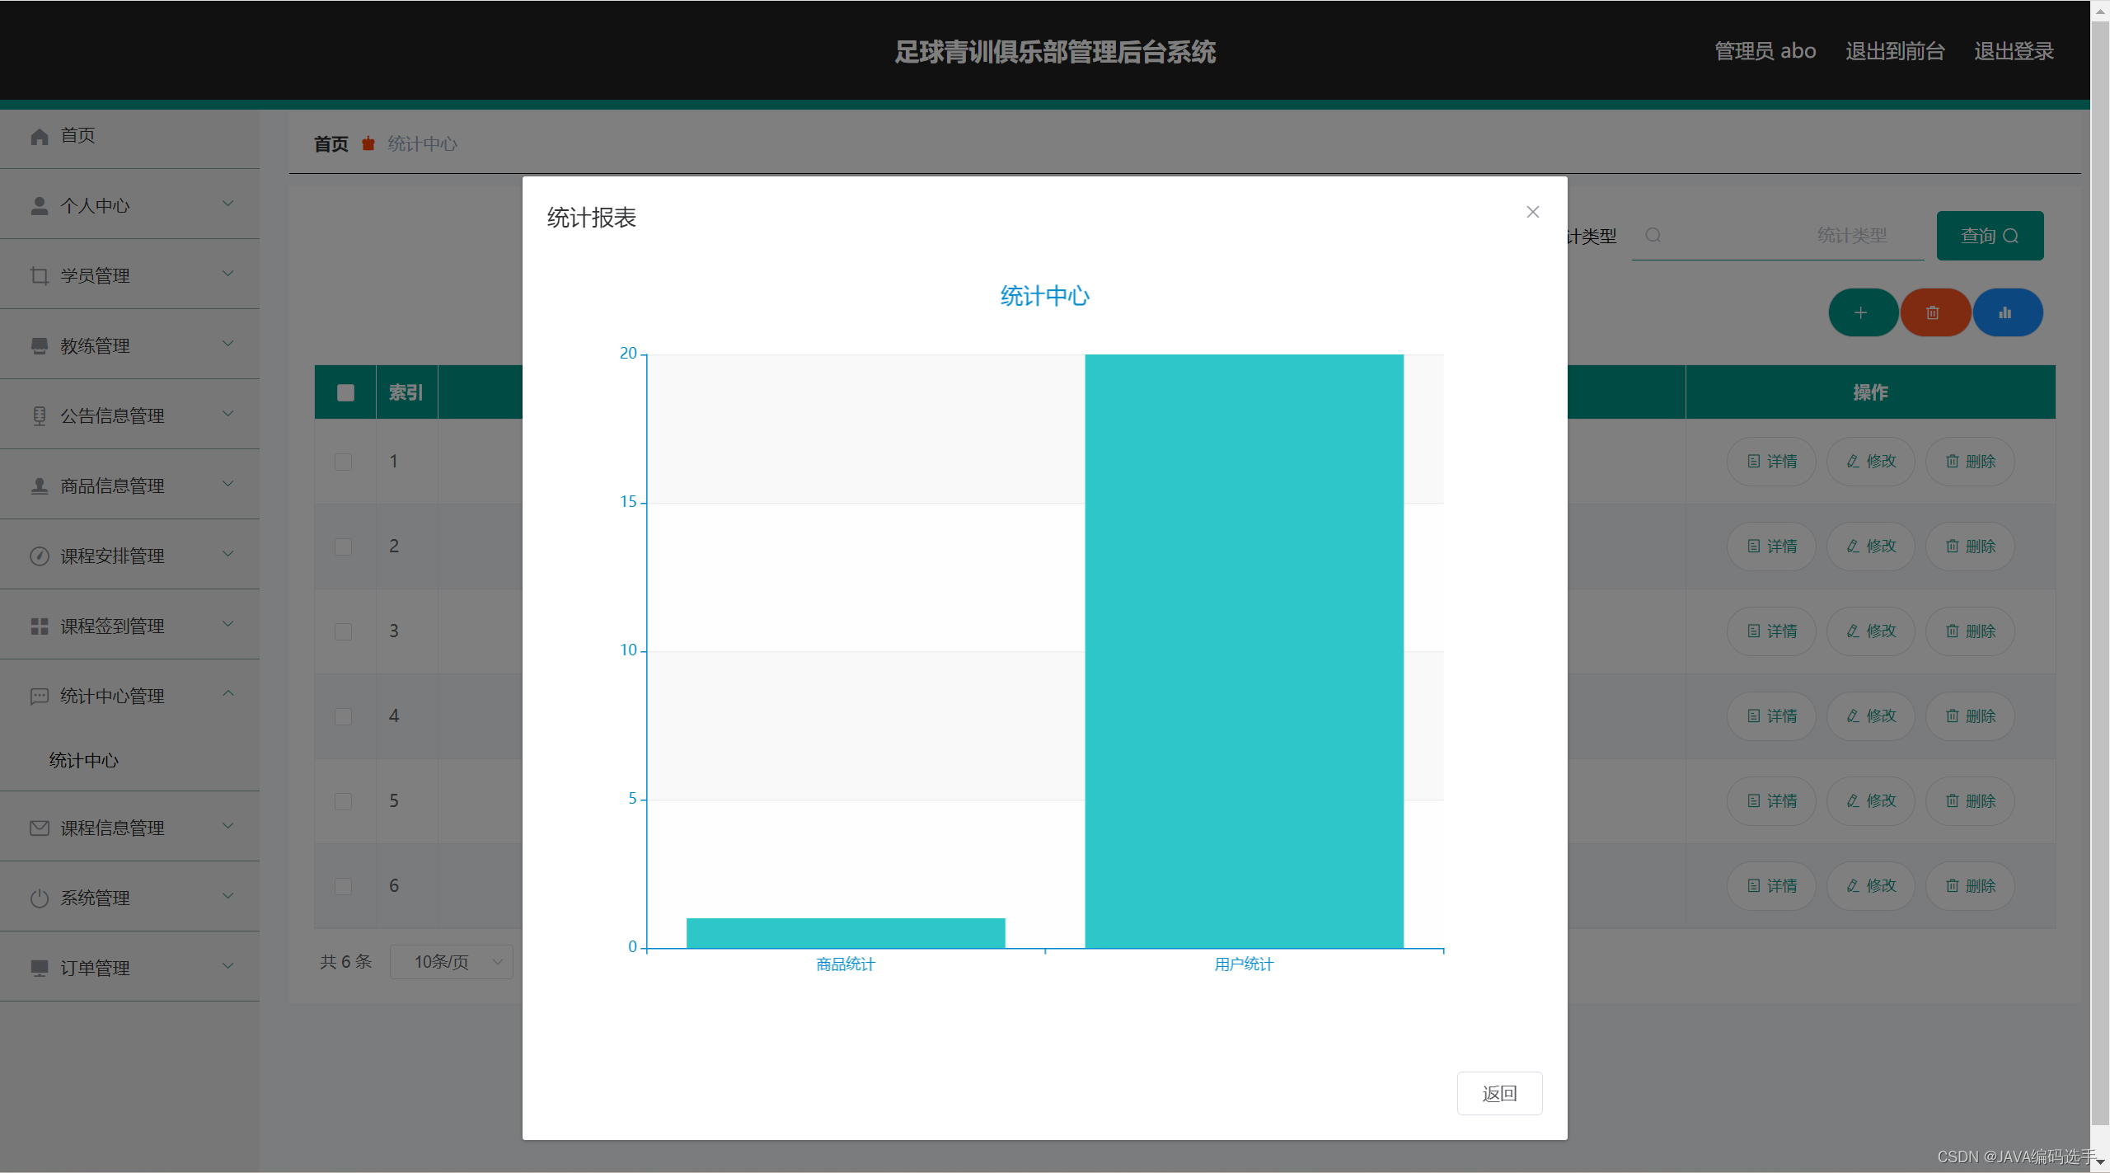2110x1173 pixels.
Task: Click the power icon beside 系统管理
Action: [39, 898]
